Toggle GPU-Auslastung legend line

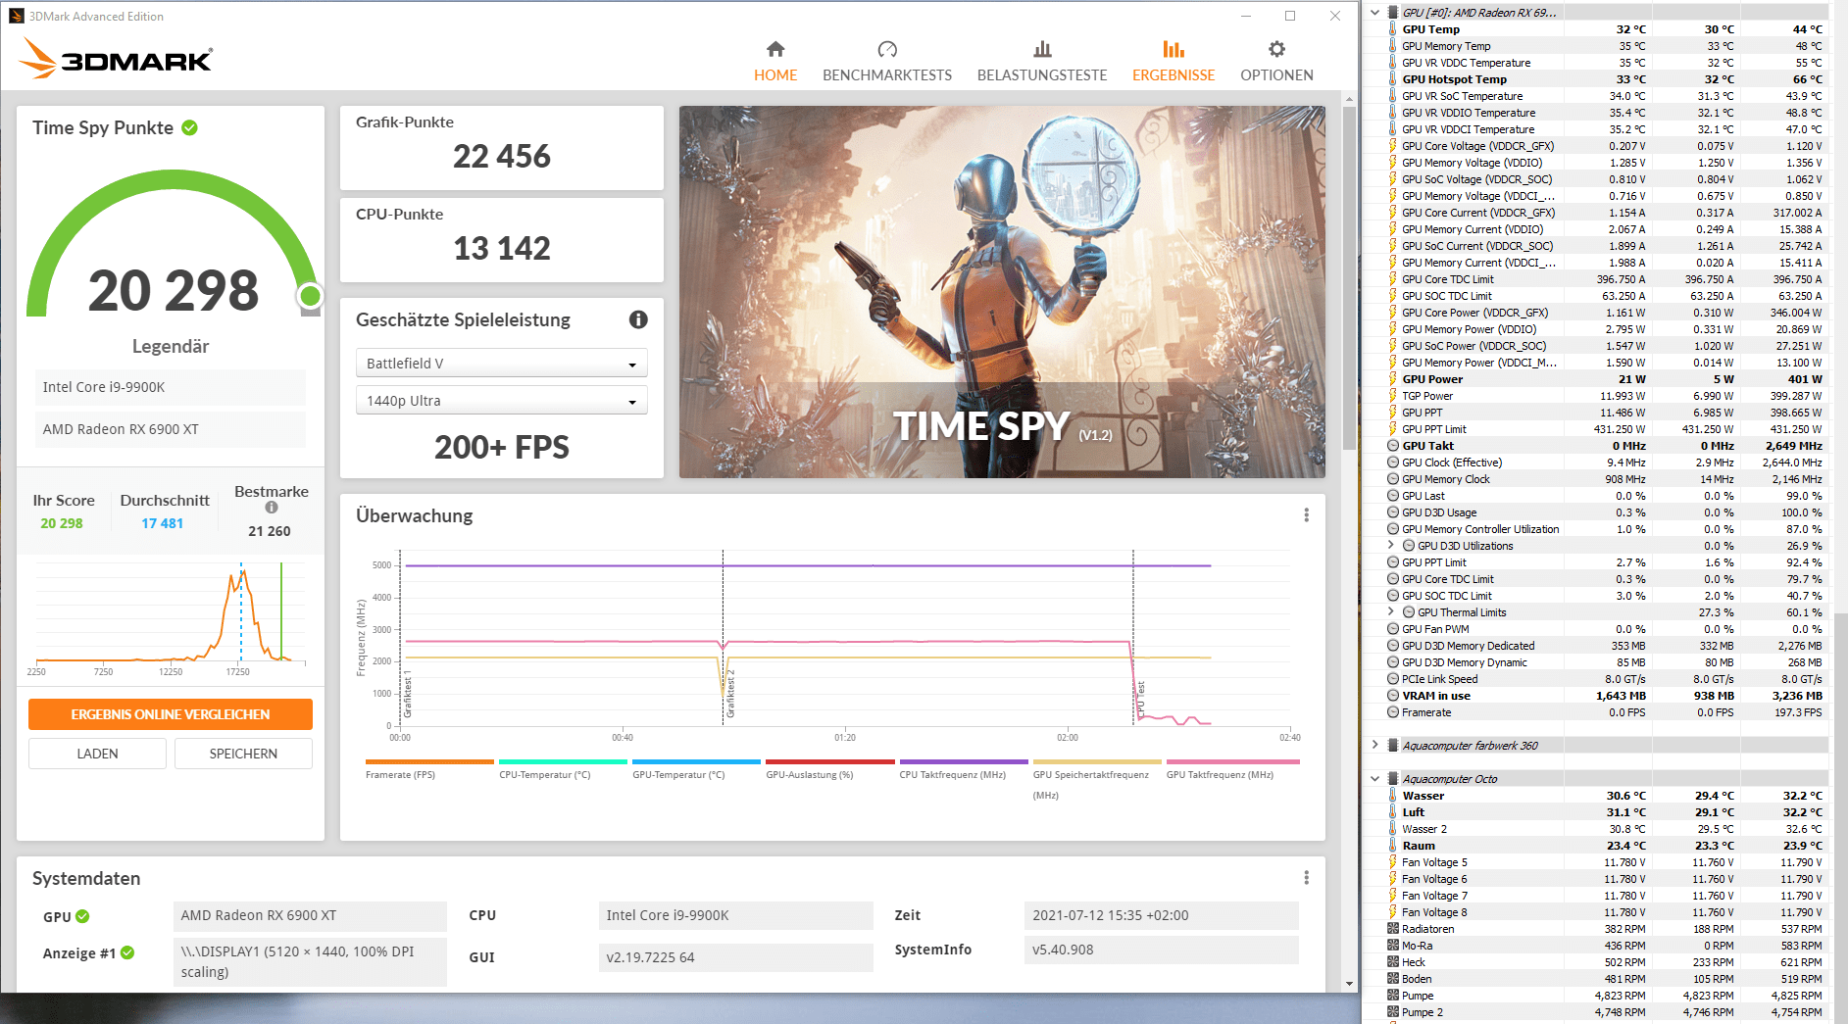pyautogui.click(x=829, y=761)
